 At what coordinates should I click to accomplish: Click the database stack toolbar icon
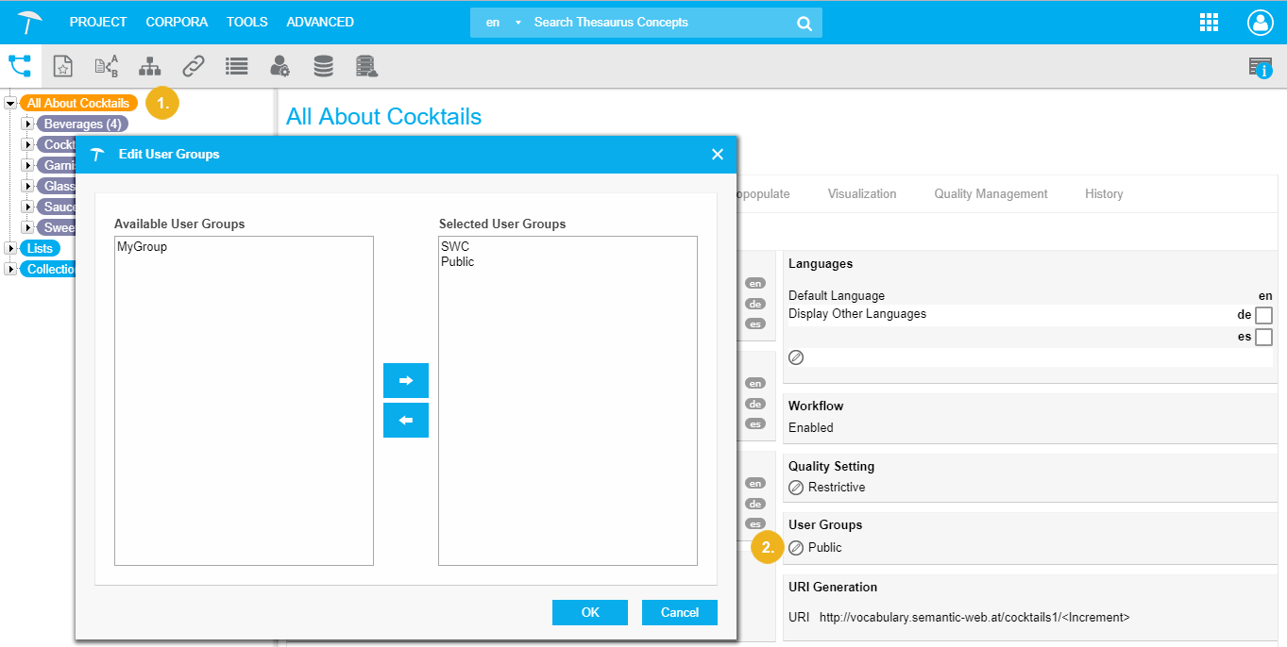pyautogui.click(x=323, y=66)
